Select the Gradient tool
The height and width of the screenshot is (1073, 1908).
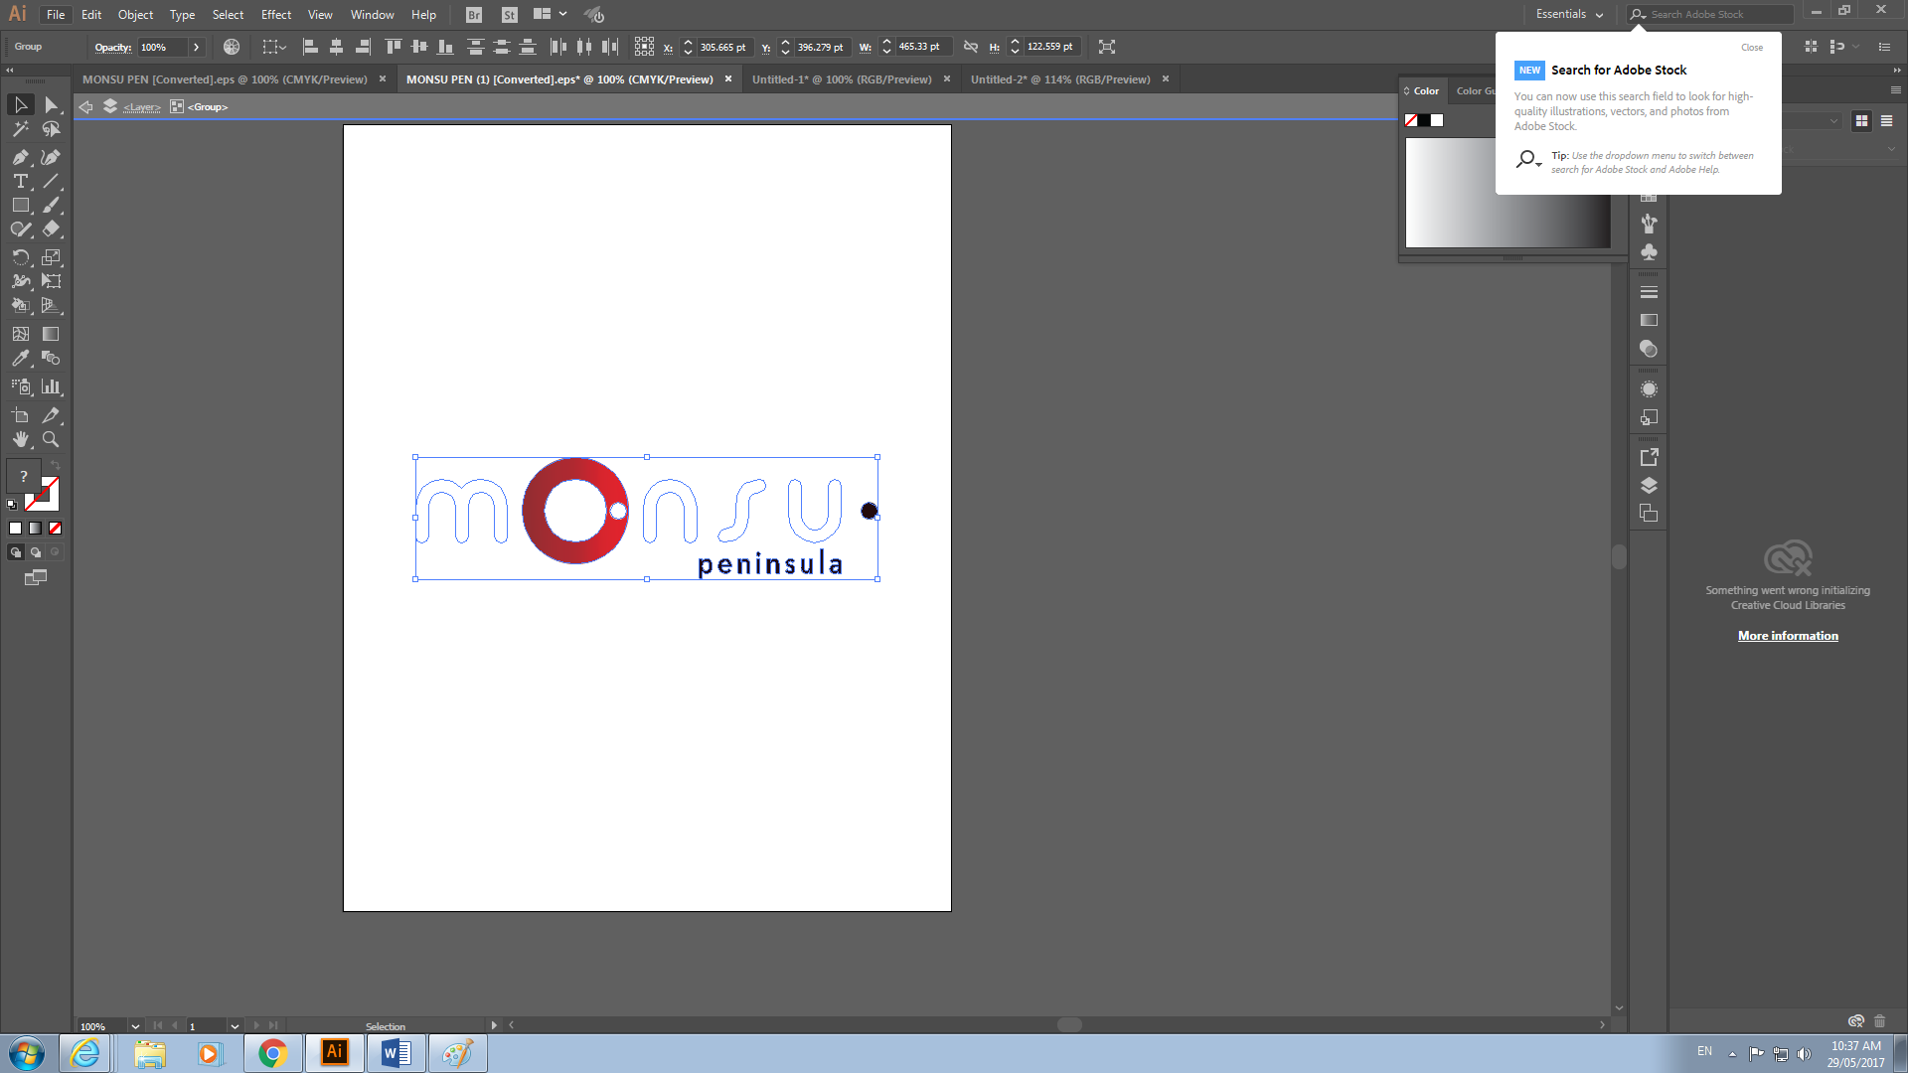coord(52,334)
